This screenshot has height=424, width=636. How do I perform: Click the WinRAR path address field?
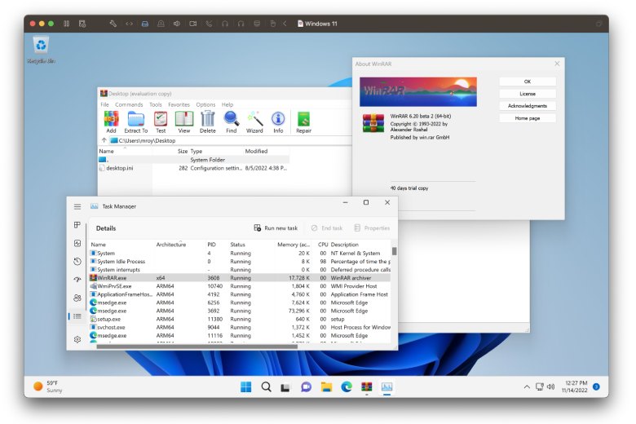[231, 140]
